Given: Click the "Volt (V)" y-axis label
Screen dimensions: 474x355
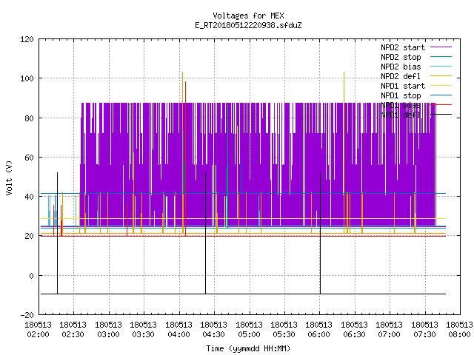Looking at the screenshot, I should point(9,177).
